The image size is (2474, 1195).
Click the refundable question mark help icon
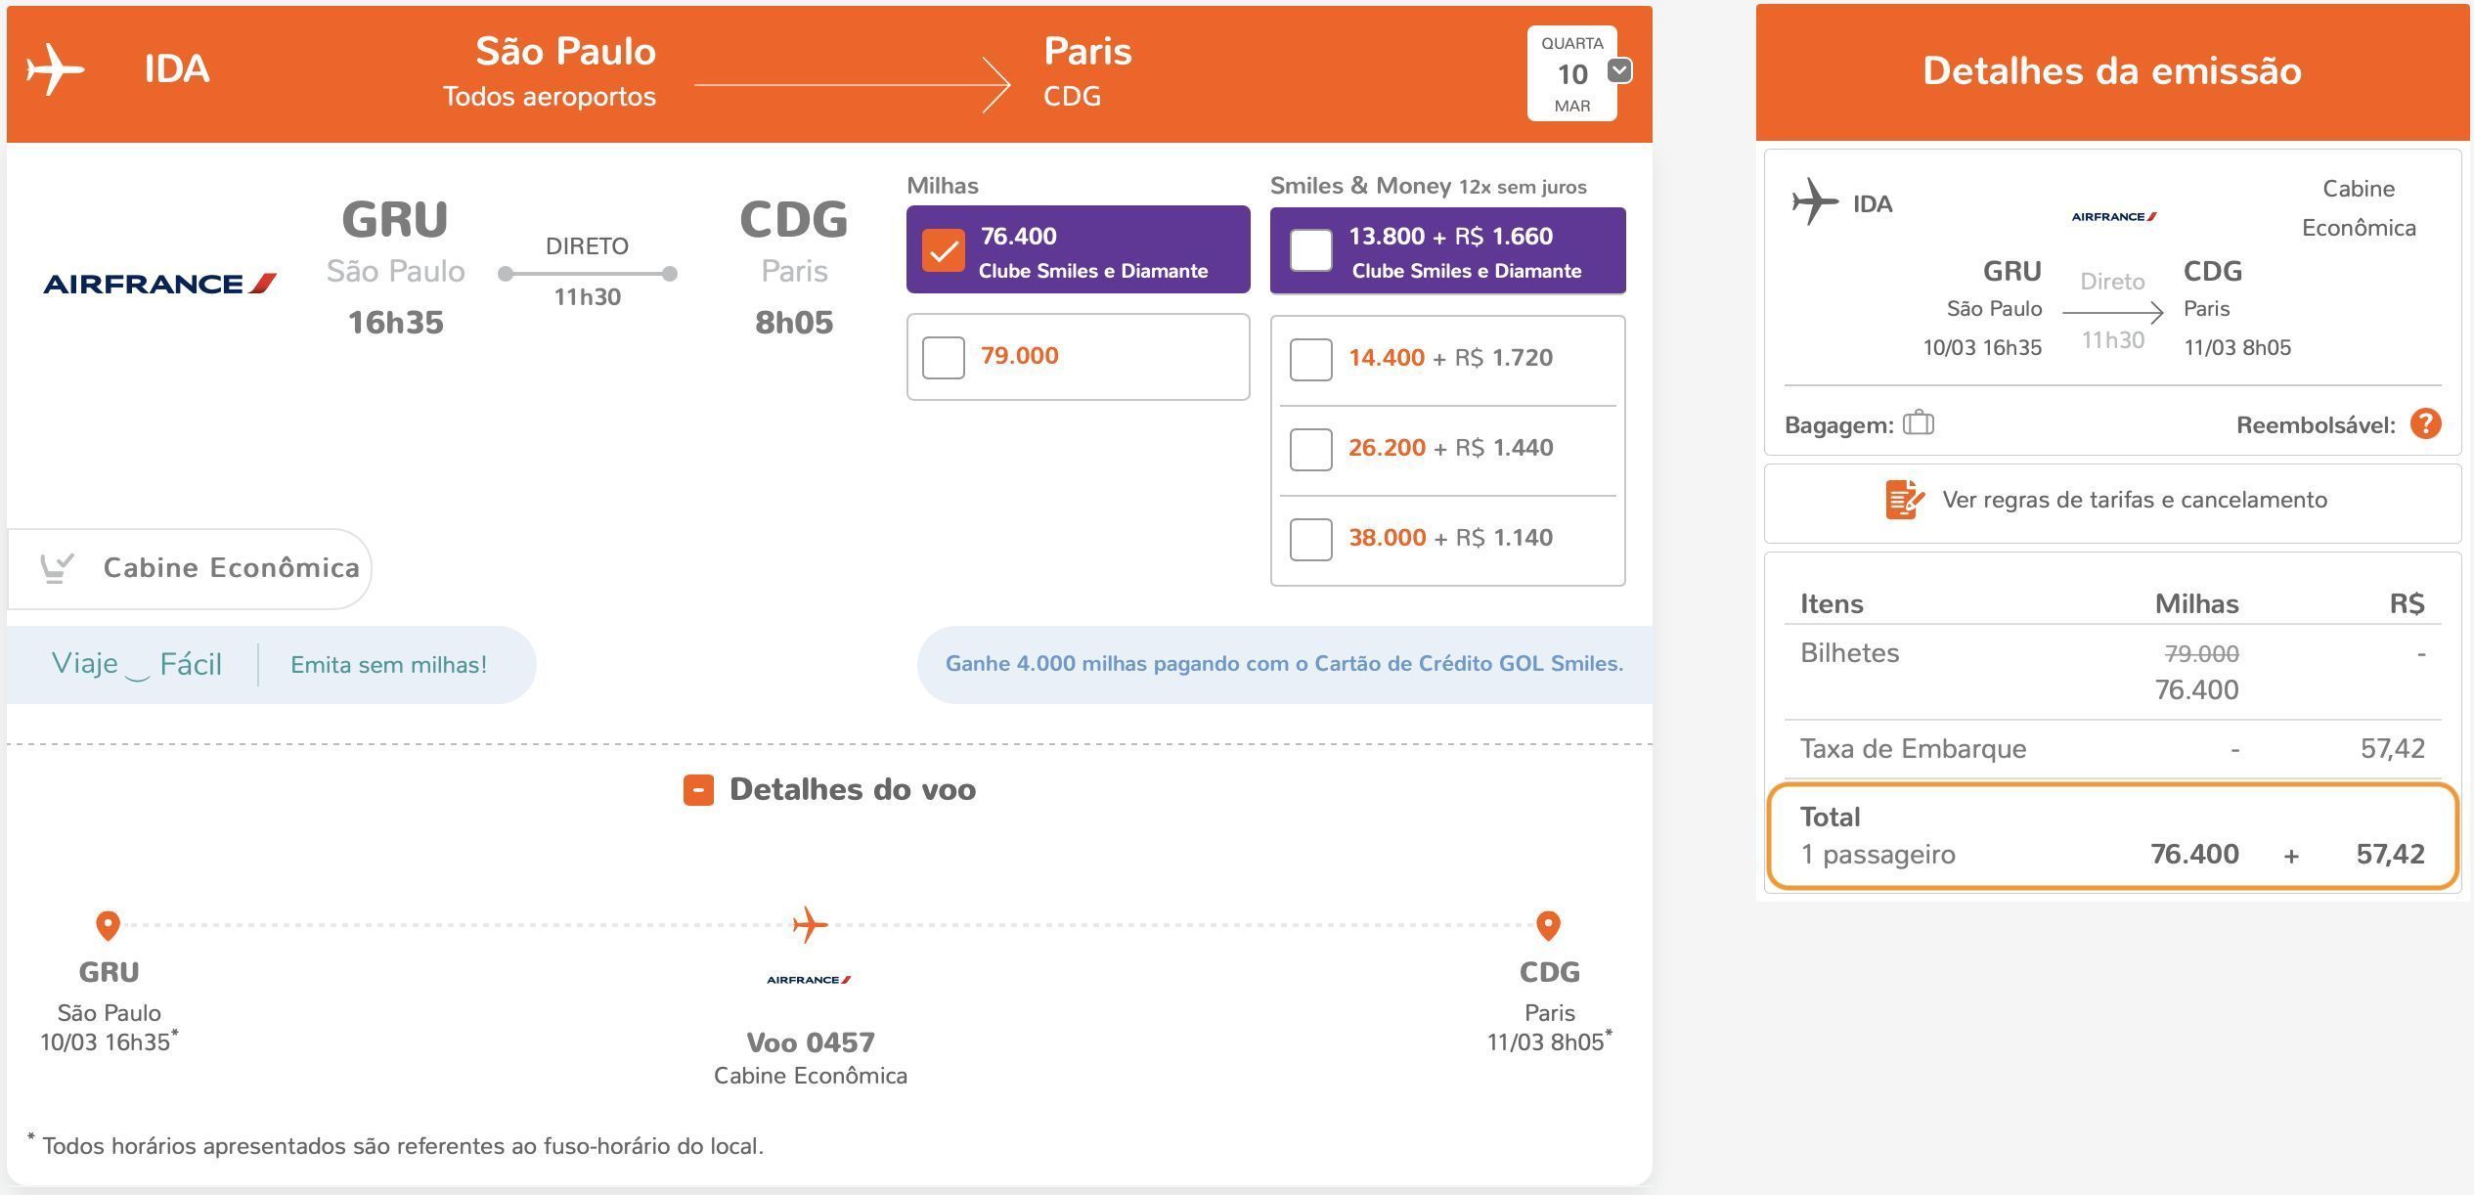coord(2425,424)
